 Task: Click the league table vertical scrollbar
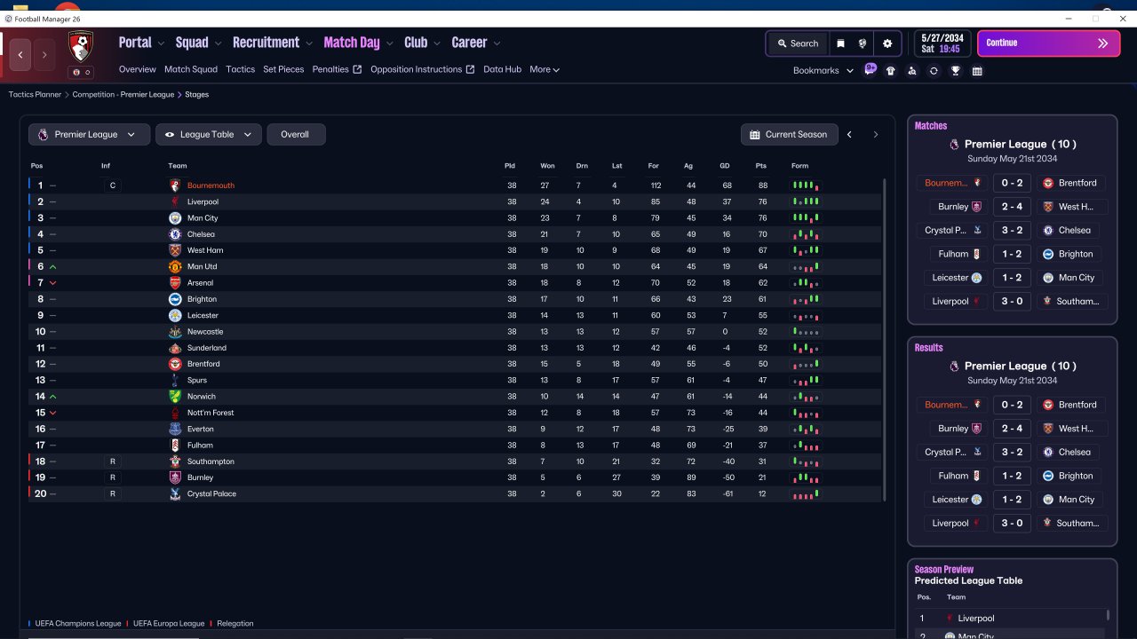(885, 339)
